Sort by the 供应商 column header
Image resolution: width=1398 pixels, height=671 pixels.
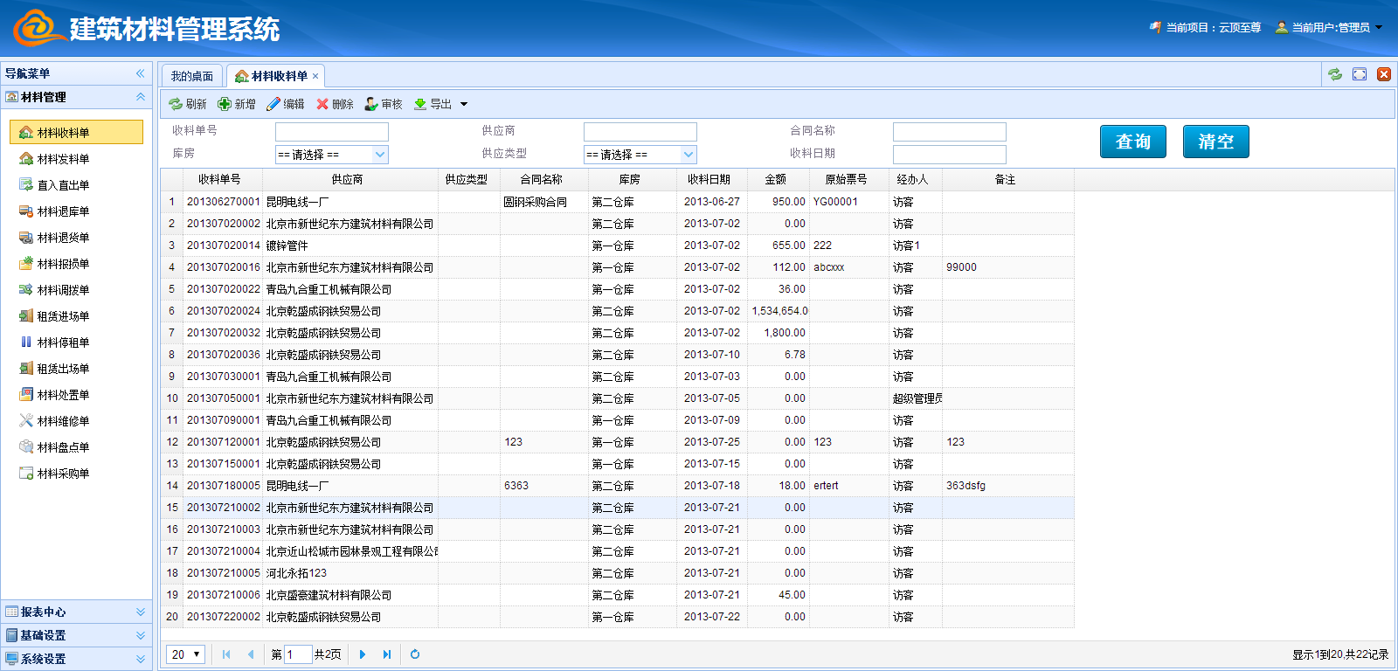[347, 179]
